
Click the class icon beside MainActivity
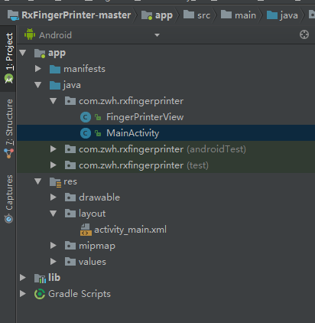click(86, 133)
